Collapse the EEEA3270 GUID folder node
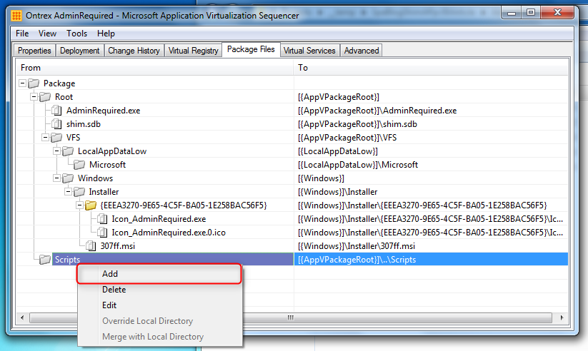Image resolution: width=588 pixels, height=351 pixels. click(x=79, y=205)
